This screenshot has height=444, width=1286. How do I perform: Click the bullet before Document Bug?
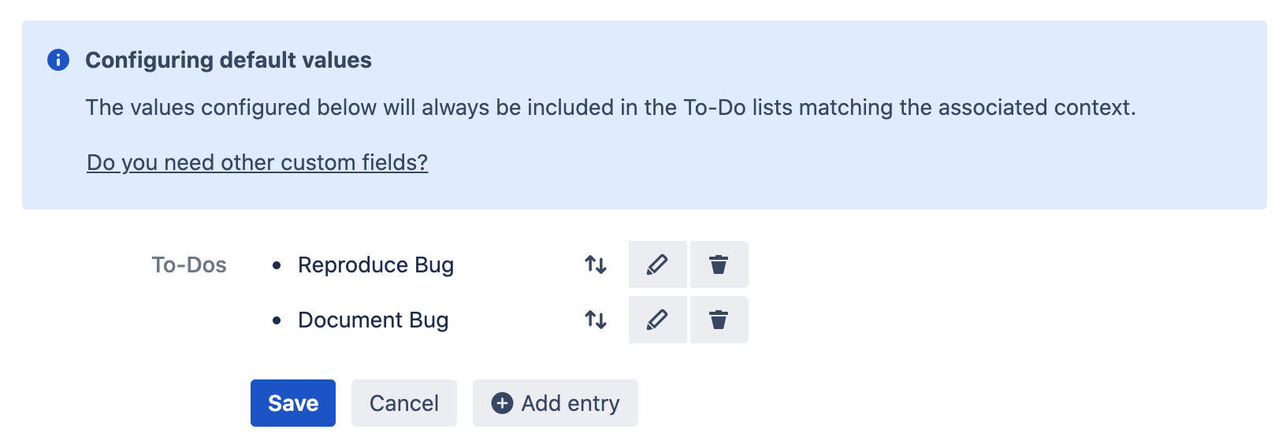[x=277, y=321]
